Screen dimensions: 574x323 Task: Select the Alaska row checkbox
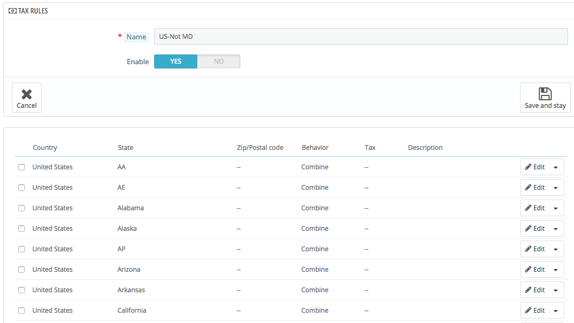(22, 229)
